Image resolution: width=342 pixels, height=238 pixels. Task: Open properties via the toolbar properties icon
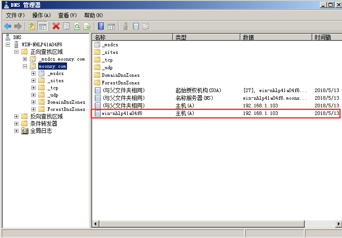[x=67, y=26]
